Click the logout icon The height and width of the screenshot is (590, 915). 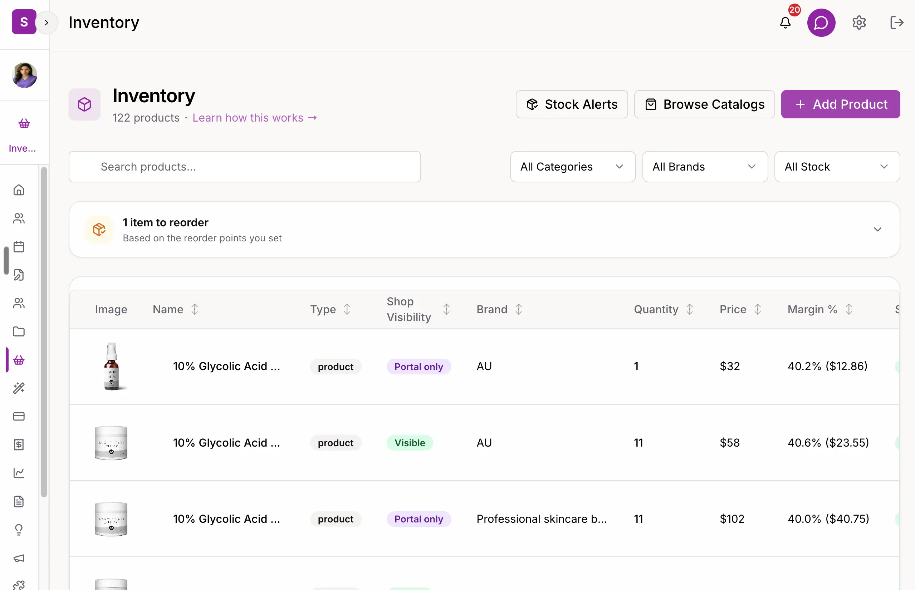pyautogui.click(x=897, y=23)
